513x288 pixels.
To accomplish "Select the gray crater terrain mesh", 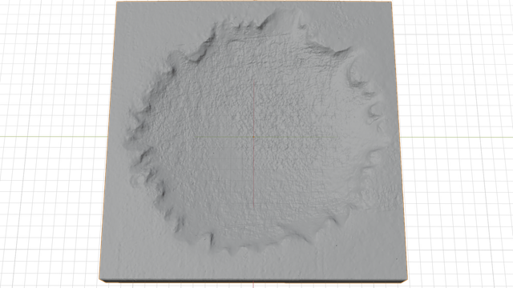I will (x=253, y=142).
